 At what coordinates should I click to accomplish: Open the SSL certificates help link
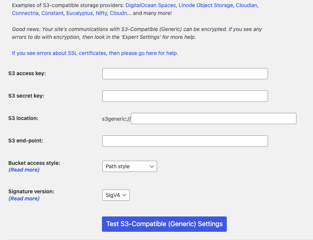pos(95,53)
